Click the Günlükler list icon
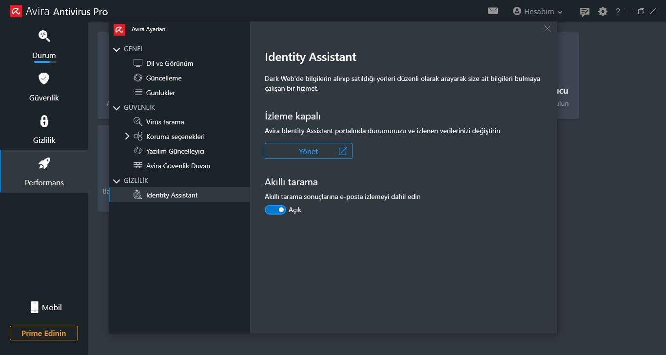Image resolution: width=666 pixels, height=355 pixels. (138, 93)
